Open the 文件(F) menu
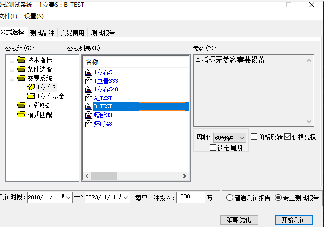Viewport: 324px width, 227px height. [8, 16]
